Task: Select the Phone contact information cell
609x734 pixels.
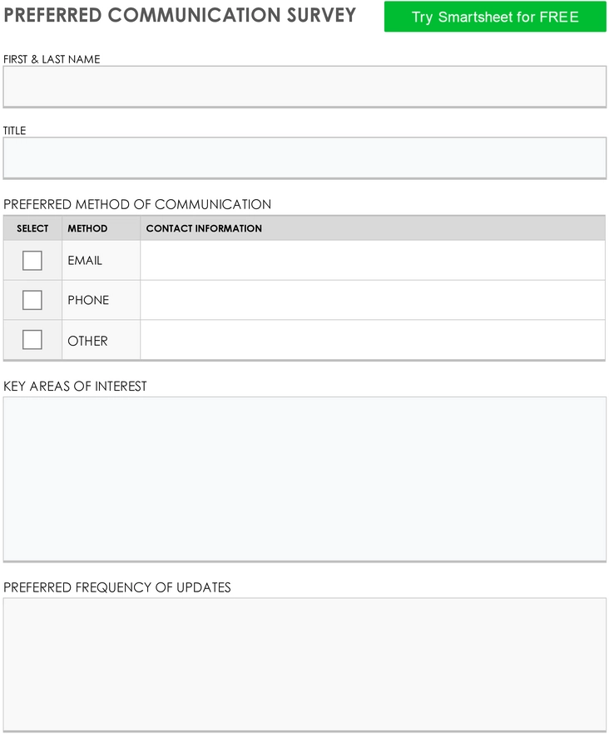Action: point(373,300)
